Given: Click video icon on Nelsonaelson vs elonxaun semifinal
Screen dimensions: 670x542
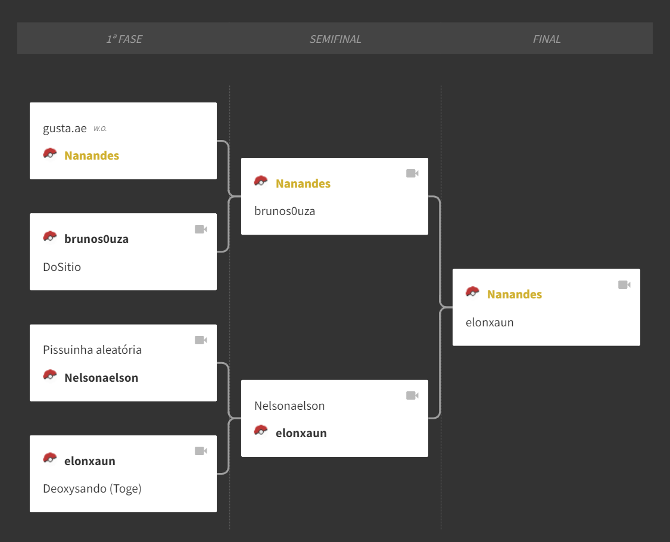Looking at the screenshot, I should pos(412,395).
